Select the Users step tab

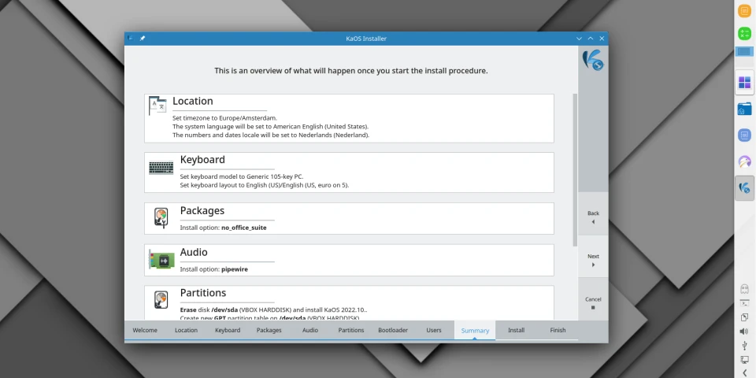tap(434, 331)
